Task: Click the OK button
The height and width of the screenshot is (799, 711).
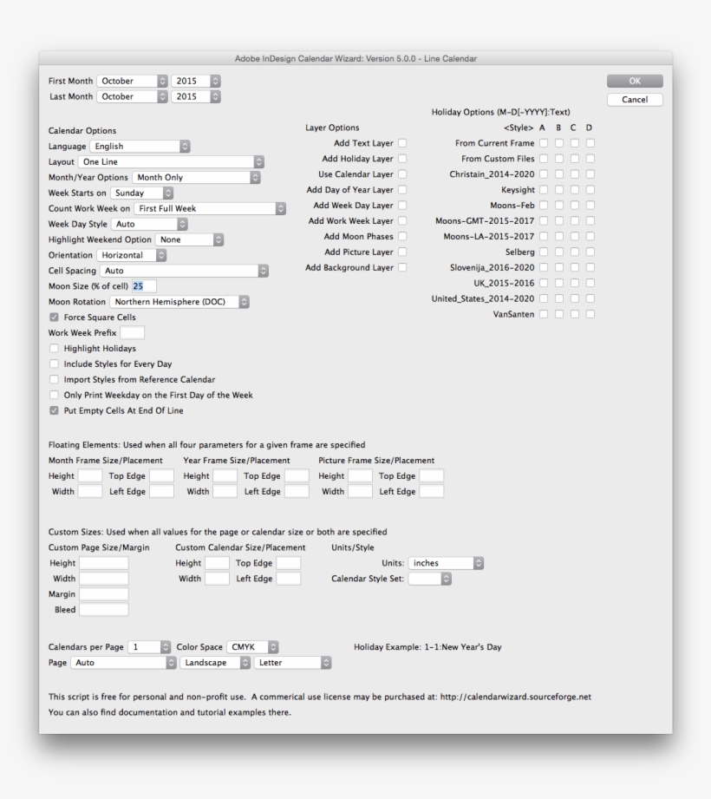Action: [634, 79]
